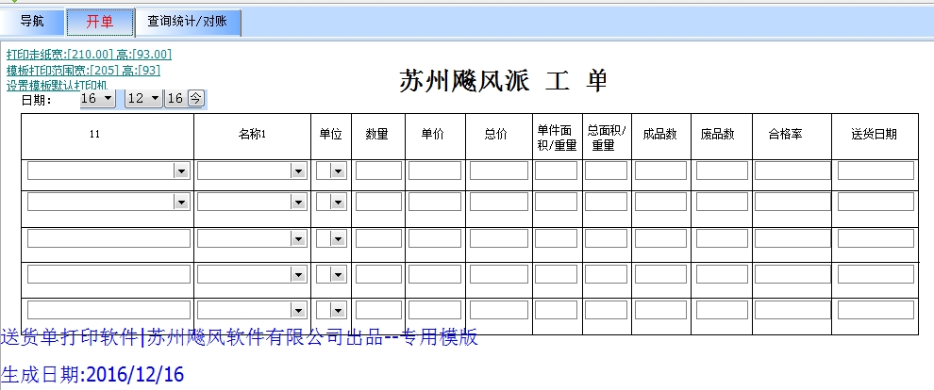934x390 pixels.
Task: Click the 名称1 column header
Action: pos(253,135)
